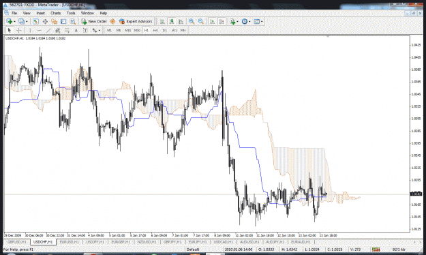The width and height of the screenshot is (426, 255).
Task: Open the File menu
Action: [14, 13]
